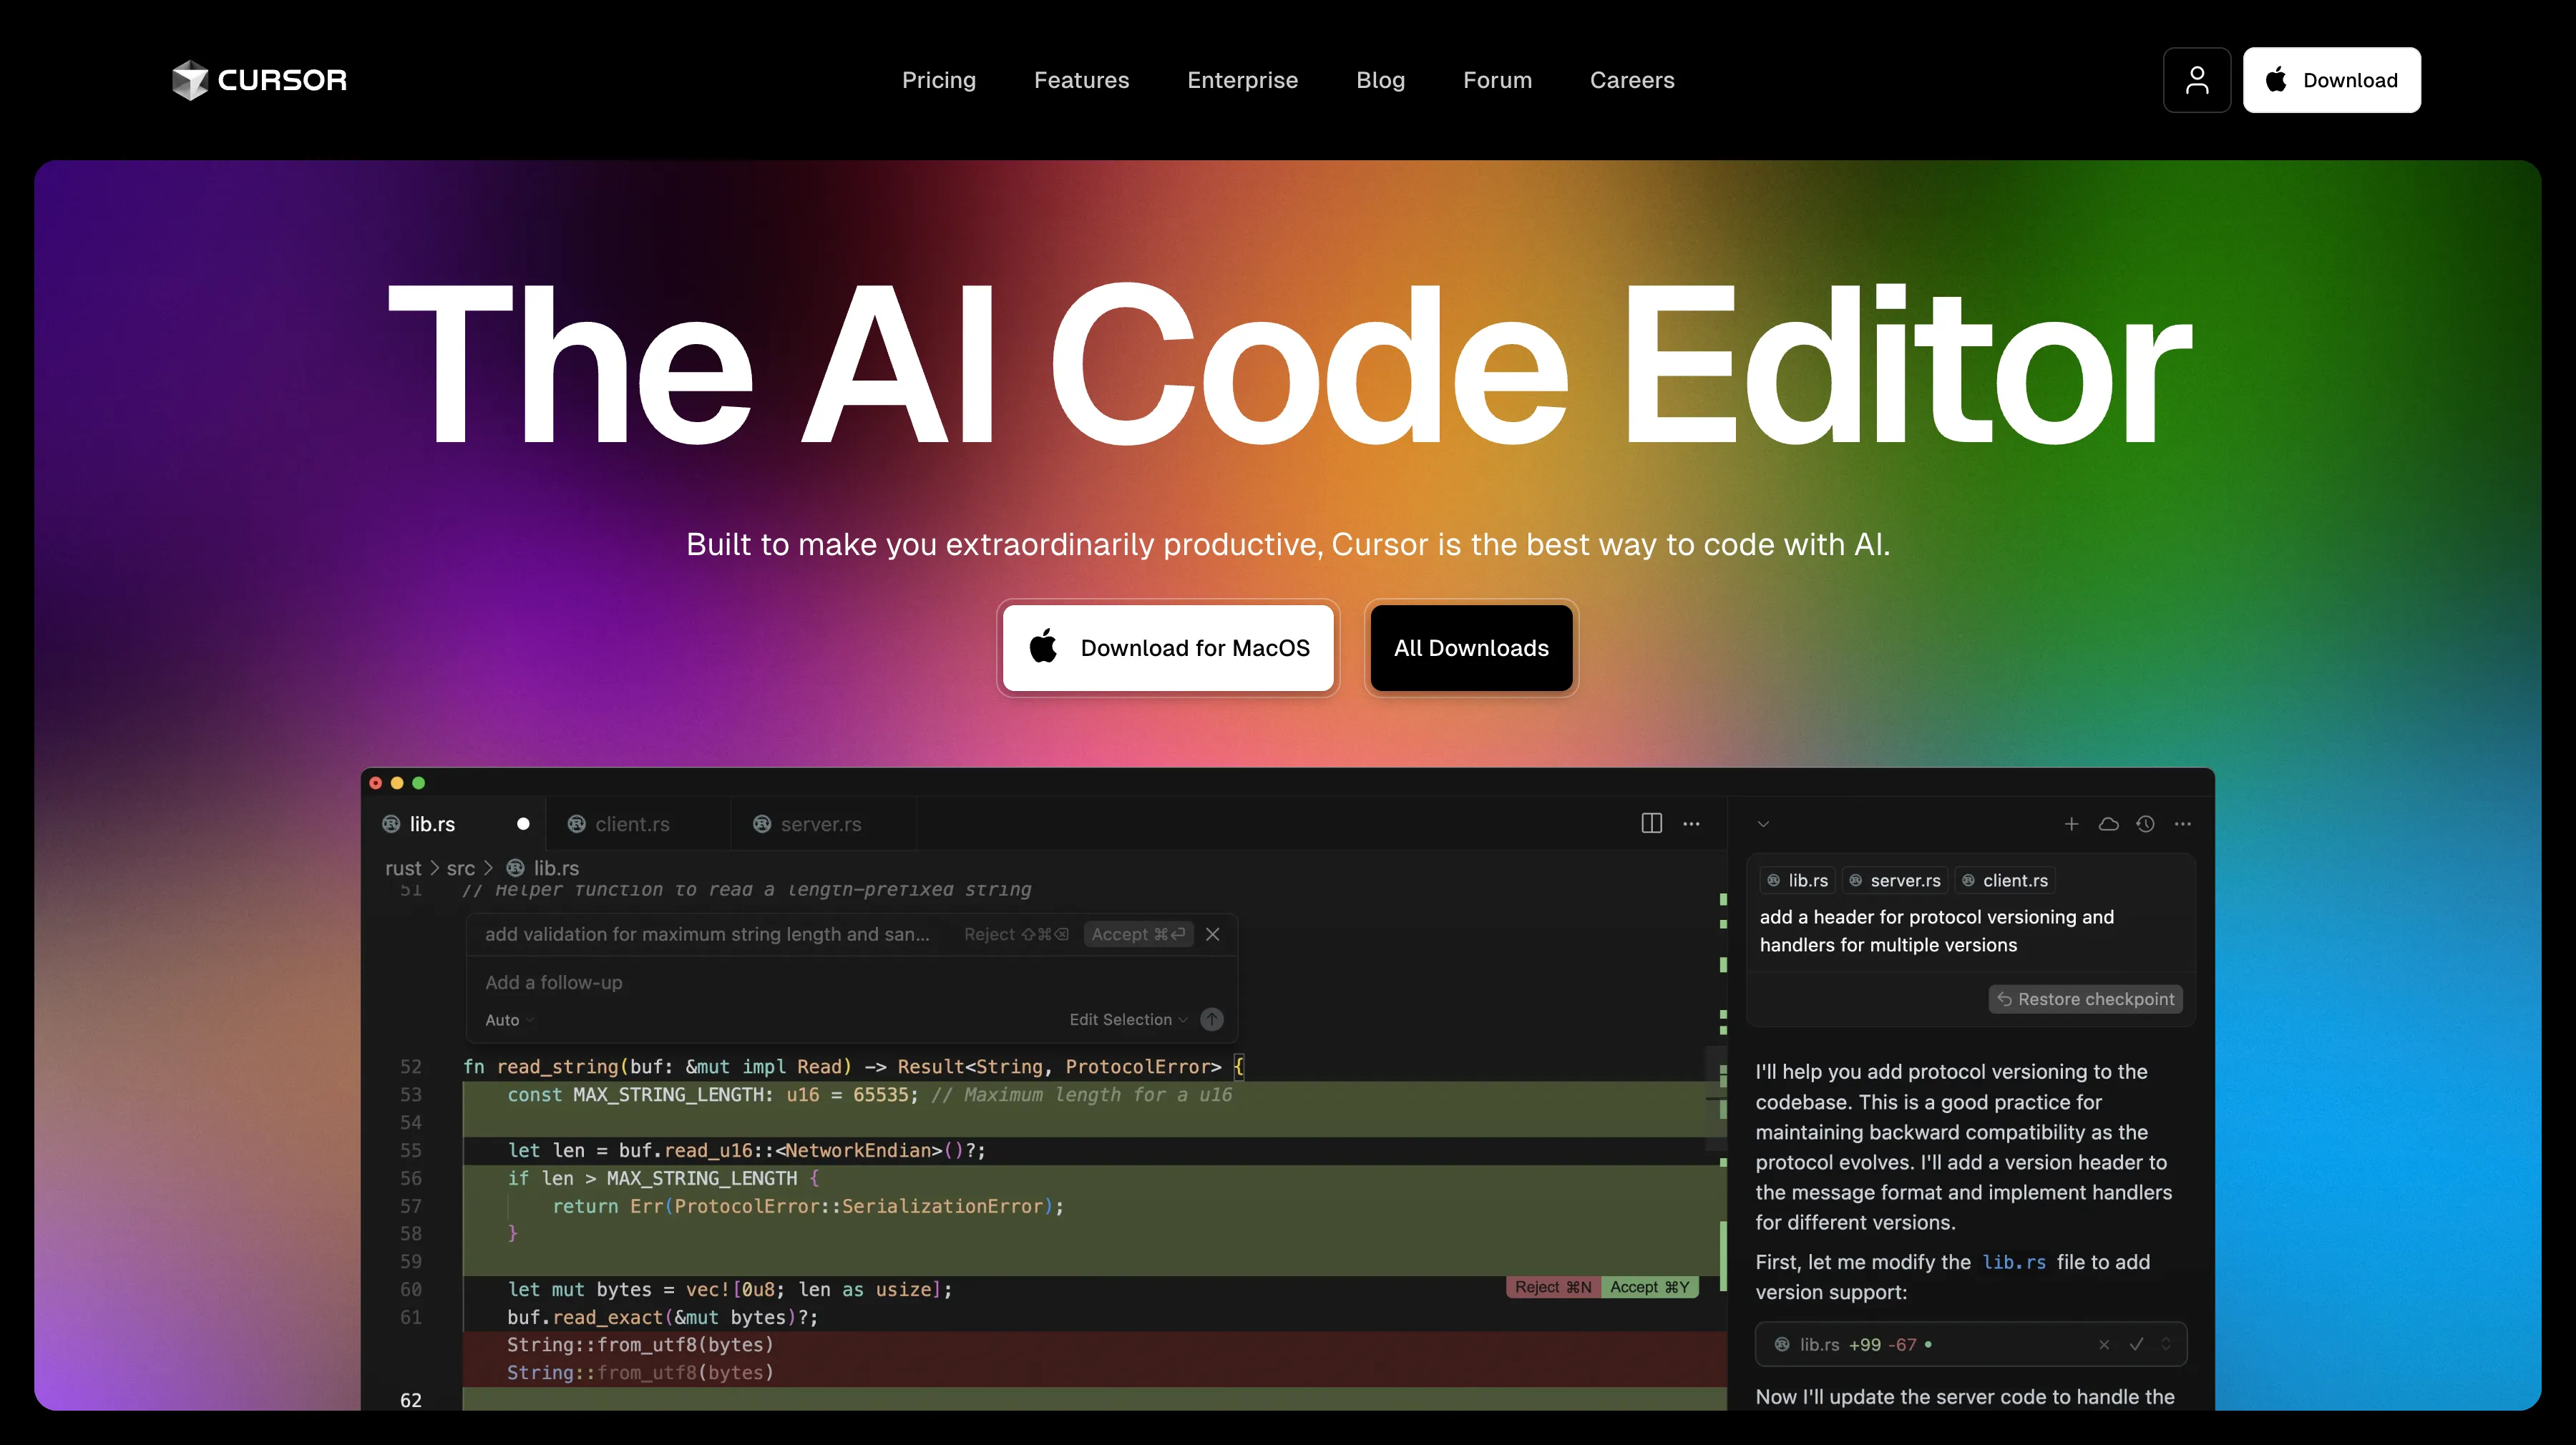Click the header Download button
The height and width of the screenshot is (1445, 2576).
2331,80
